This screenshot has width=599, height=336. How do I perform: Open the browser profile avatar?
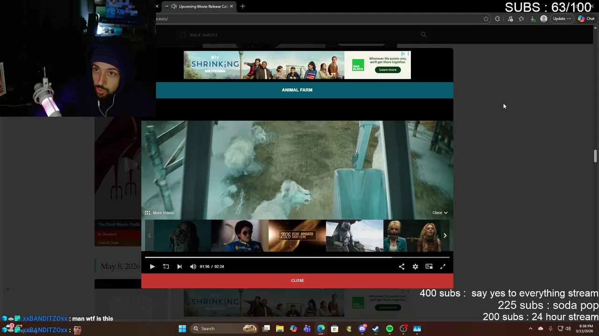point(543,19)
